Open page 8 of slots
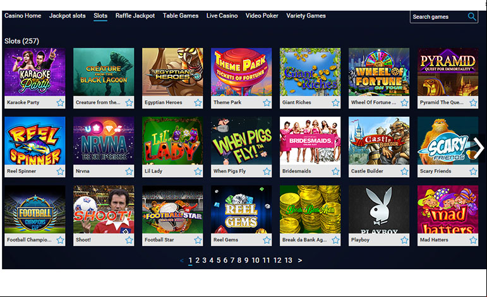The image size is (487, 297). point(239,260)
